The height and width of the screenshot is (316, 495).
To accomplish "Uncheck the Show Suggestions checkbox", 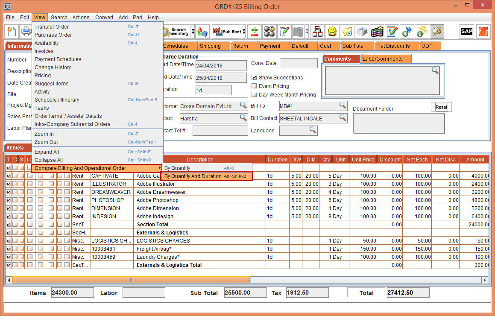I will tap(255, 78).
